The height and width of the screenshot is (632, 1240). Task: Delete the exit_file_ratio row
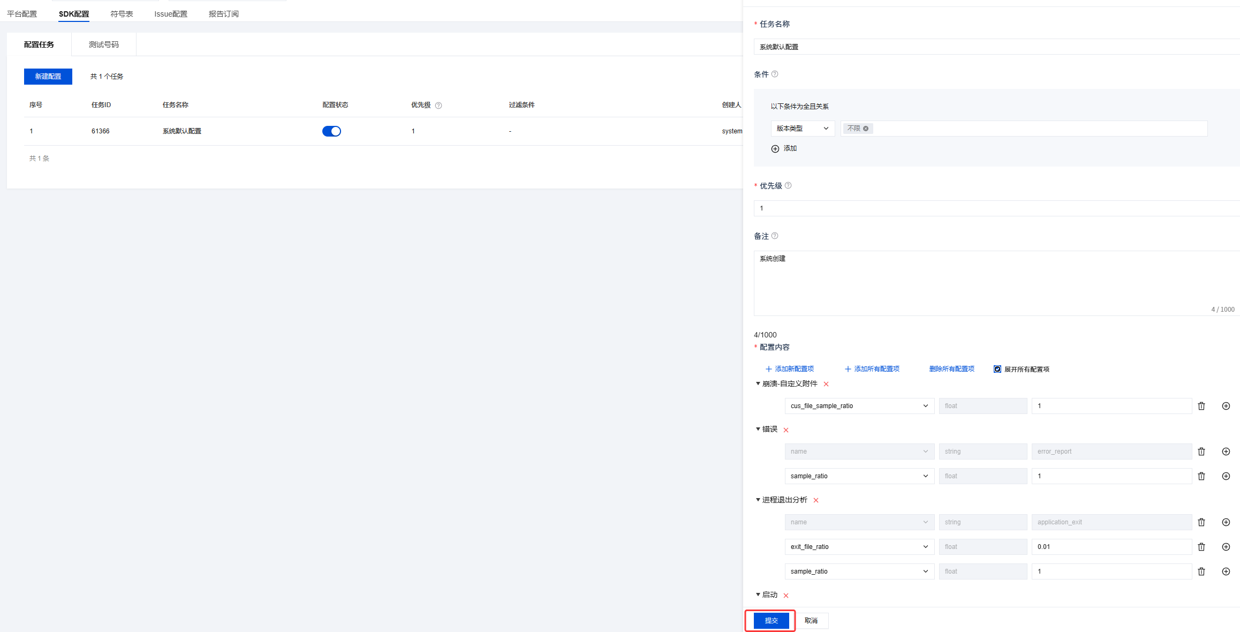click(1201, 547)
